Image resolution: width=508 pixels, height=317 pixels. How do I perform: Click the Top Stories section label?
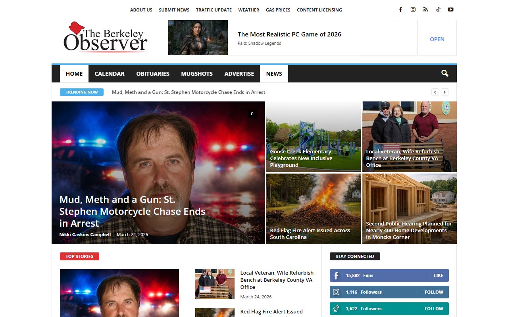tap(79, 256)
